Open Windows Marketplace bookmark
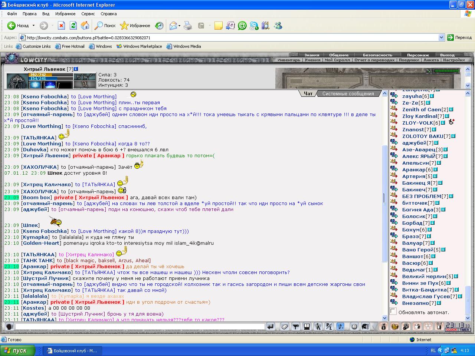 click(x=139, y=46)
